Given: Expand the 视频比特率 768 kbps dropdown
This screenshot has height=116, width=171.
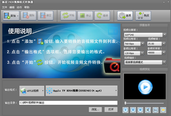Looking at the screenshot, I should 142,44.
